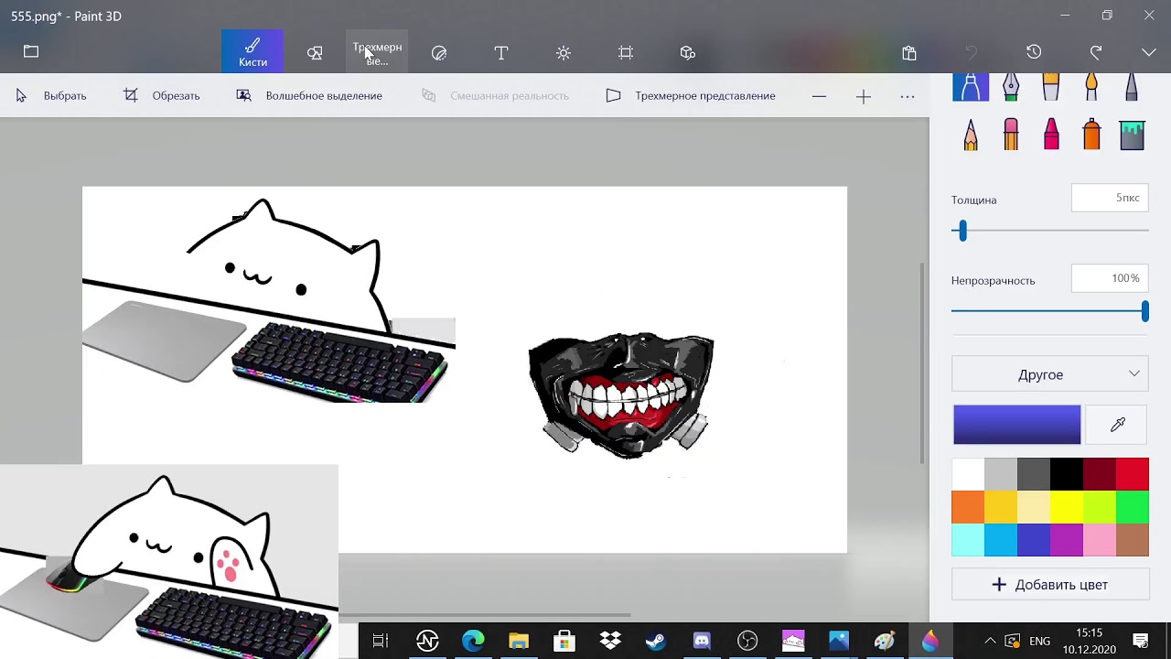Click the Обрезать crop tool
Image resolution: width=1171 pixels, height=659 pixels.
pos(162,96)
